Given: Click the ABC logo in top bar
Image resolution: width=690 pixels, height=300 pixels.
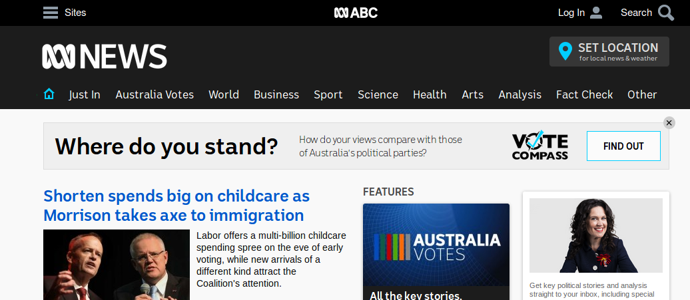Looking at the screenshot, I should 356,13.
